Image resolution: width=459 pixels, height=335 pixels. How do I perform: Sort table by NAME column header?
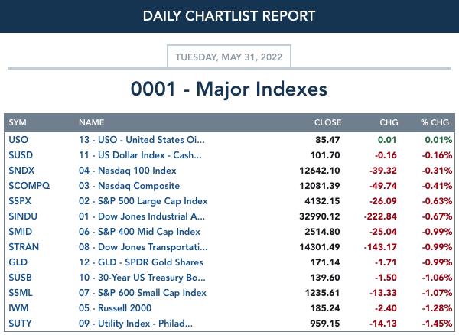91,122
